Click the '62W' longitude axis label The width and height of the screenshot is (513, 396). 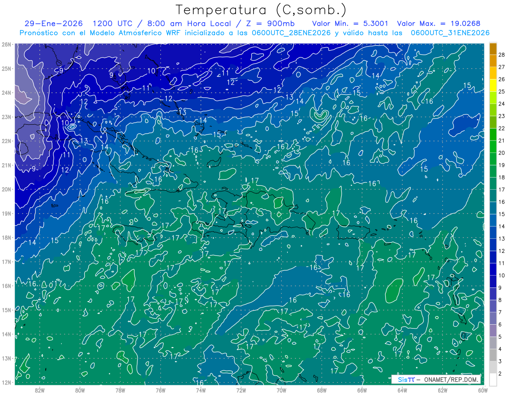click(x=442, y=390)
